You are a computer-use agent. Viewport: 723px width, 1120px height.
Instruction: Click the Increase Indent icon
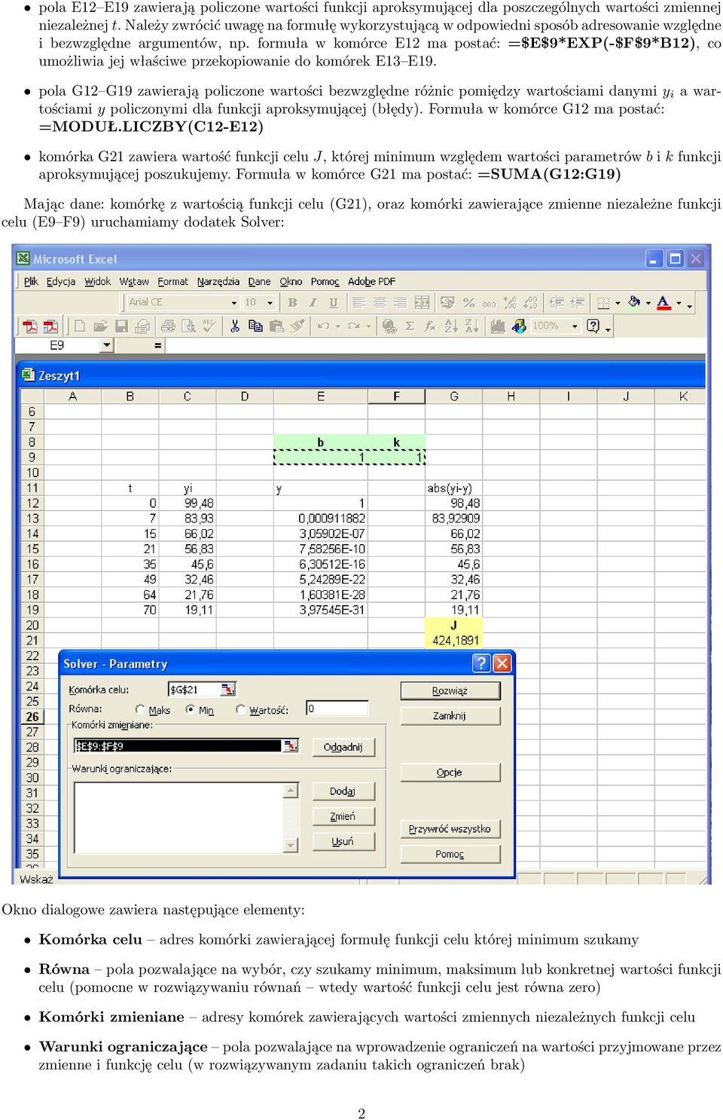coord(577,302)
